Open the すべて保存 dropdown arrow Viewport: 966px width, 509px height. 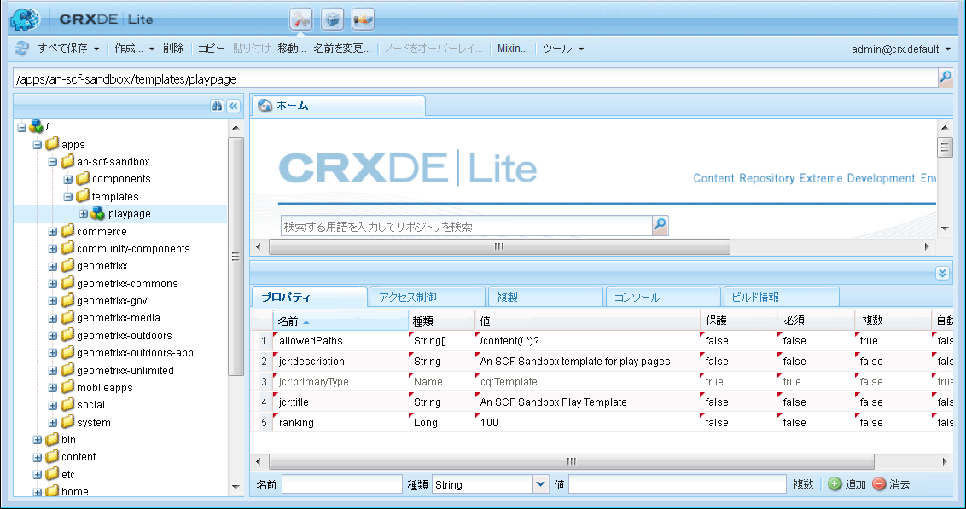(x=96, y=49)
